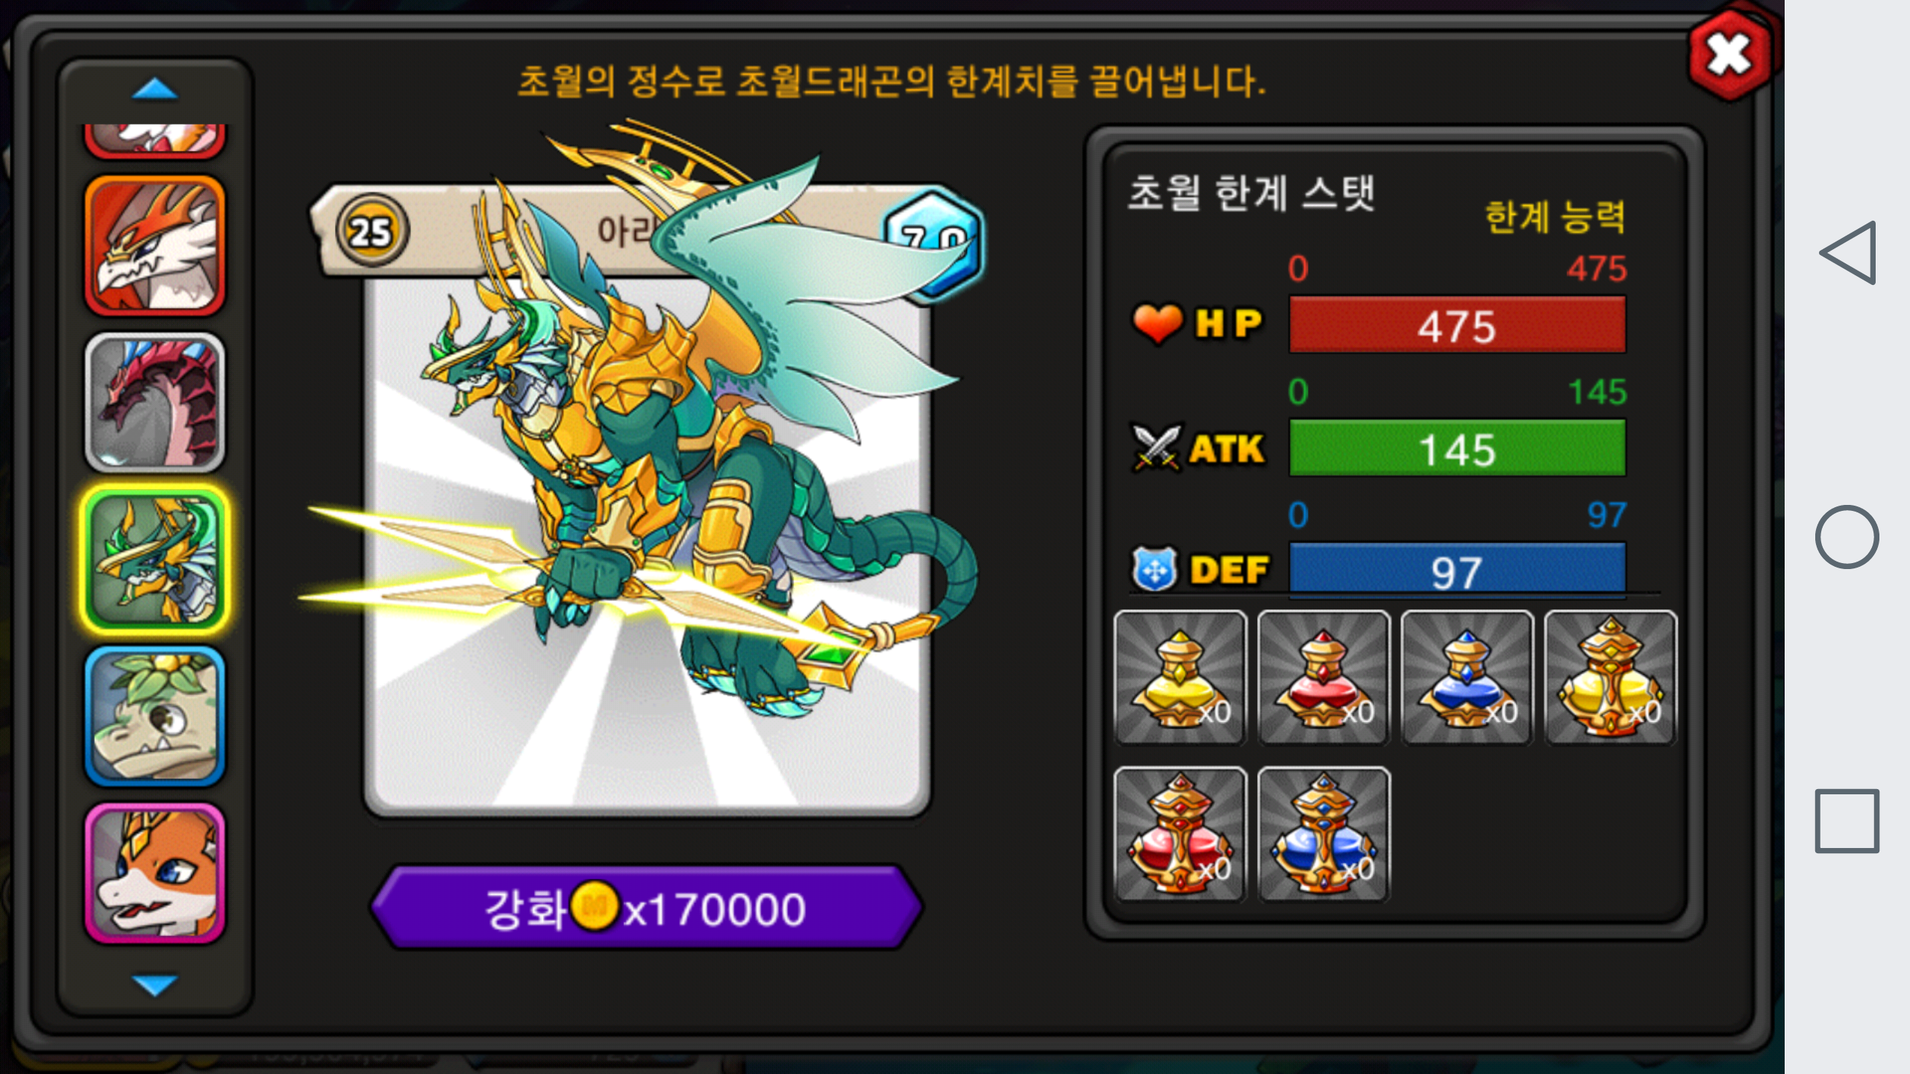Choose the sunflower lizard dragon portrait
The image size is (1910, 1074).
[x=155, y=716]
